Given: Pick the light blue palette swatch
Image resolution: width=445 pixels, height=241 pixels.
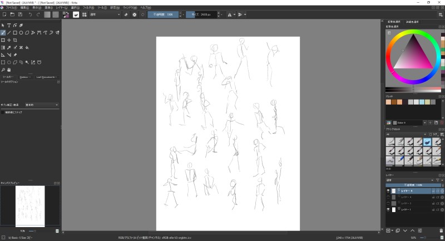Looking at the screenshot, I should (x=422, y=102).
